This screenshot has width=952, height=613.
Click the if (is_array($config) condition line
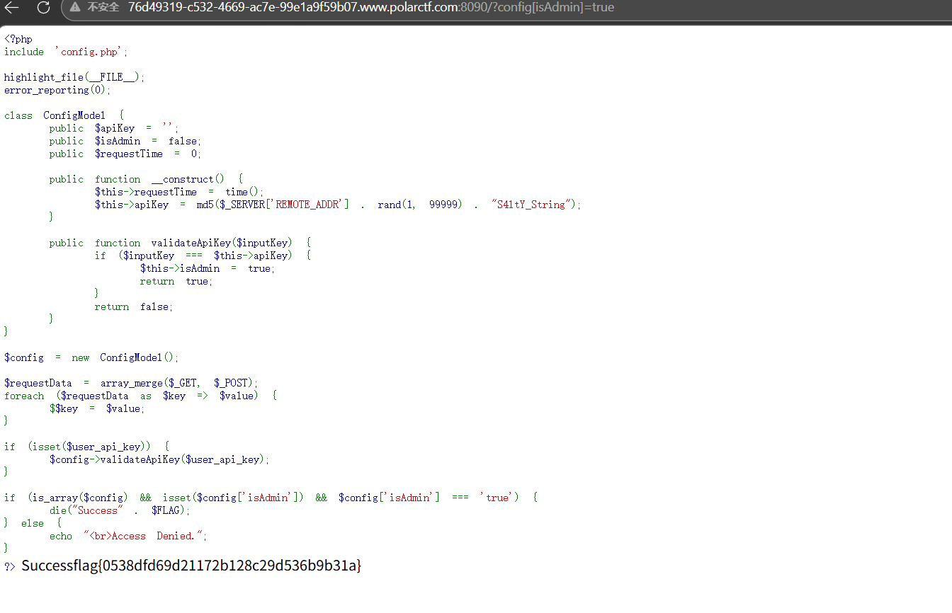pyautogui.click(x=271, y=498)
